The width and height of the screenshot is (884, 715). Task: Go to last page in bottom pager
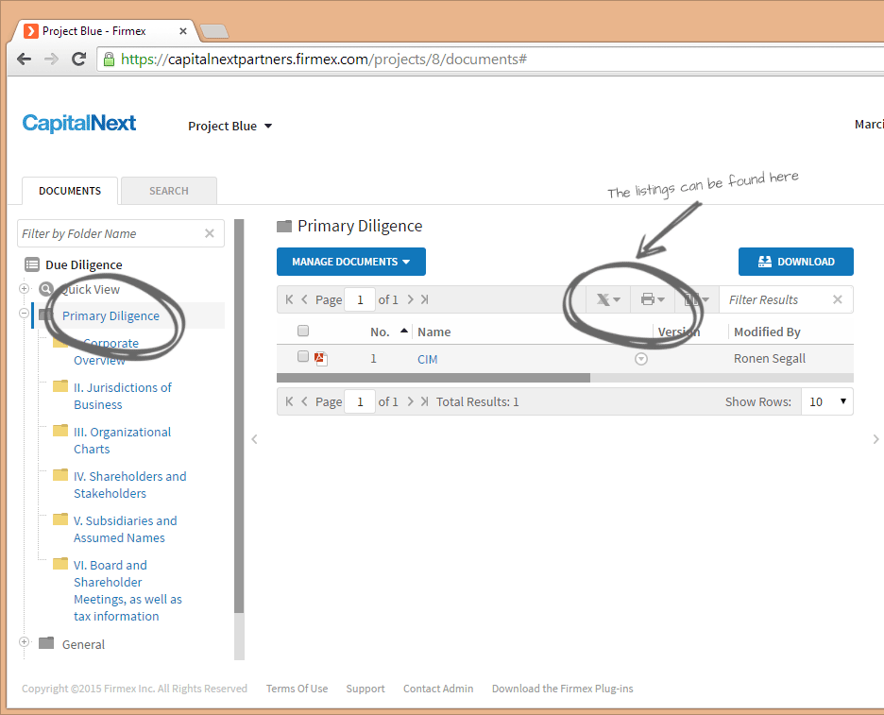point(424,401)
